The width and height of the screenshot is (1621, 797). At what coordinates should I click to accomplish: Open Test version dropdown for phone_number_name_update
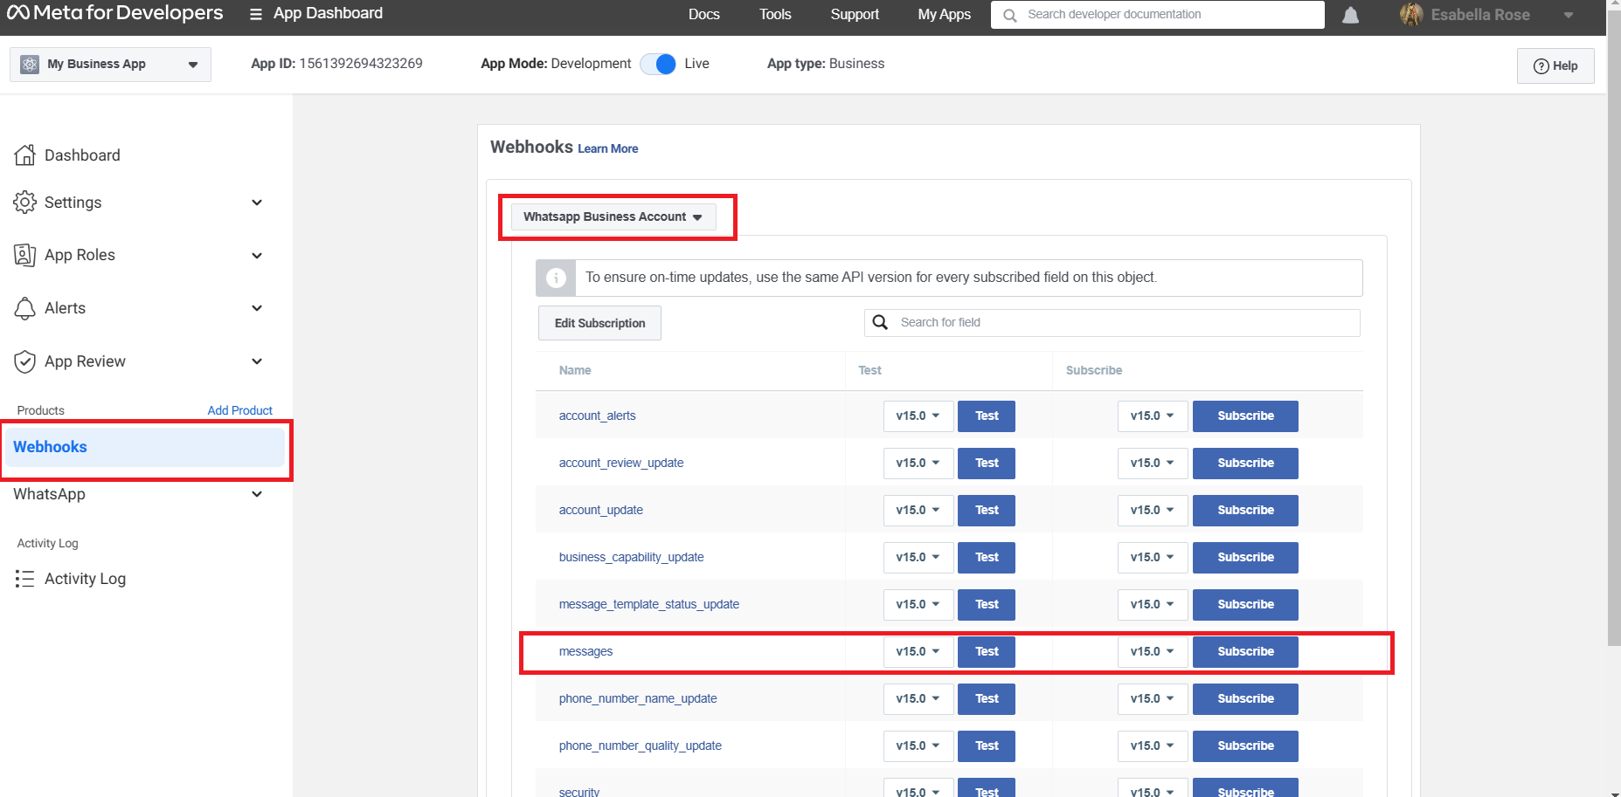[918, 699]
